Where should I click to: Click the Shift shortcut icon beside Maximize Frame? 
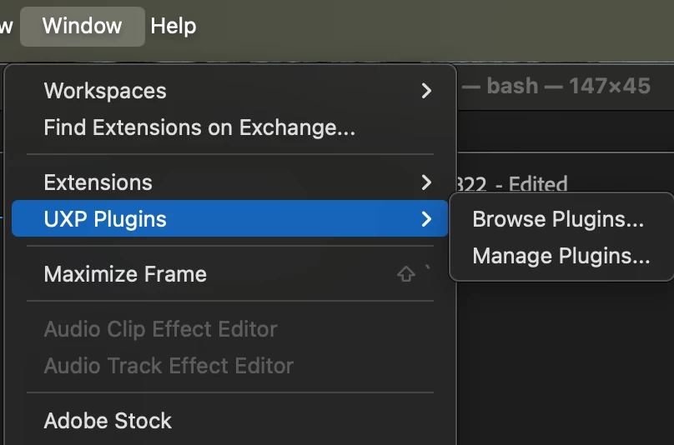click(406, 274)
